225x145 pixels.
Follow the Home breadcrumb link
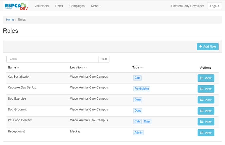(x=10, y=20)
